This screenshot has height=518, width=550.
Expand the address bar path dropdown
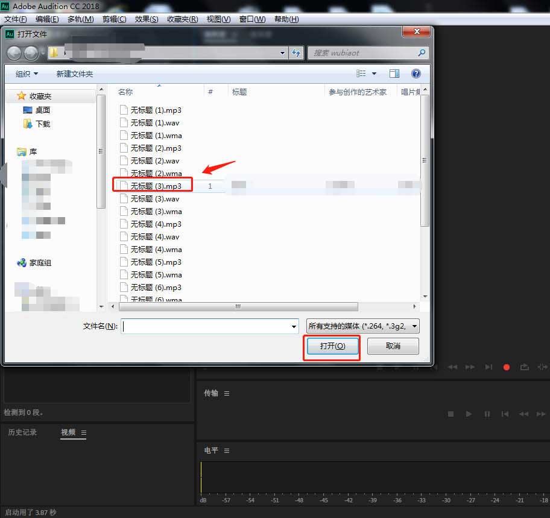click(x=283, y=53)
